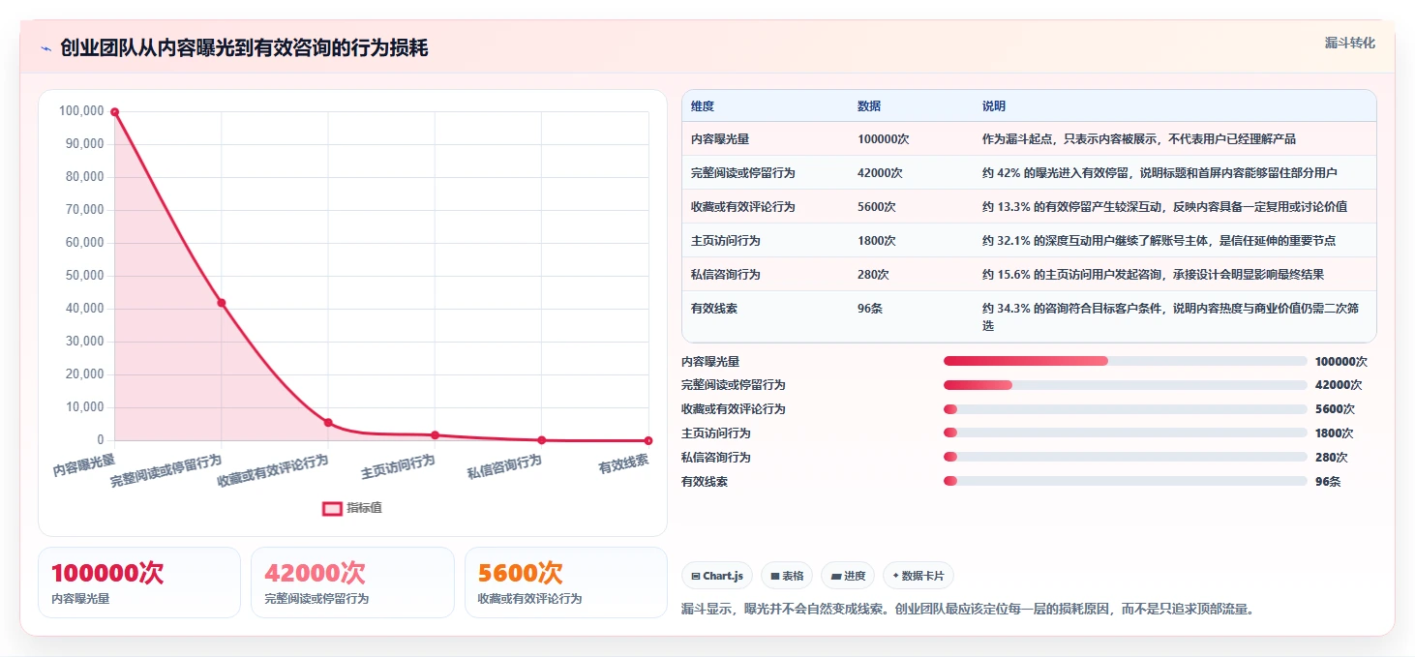Image resolution: width=1415 pixels, height=657 pixels.
Task: Click the 表格 tag chip
Action: [x=787, y=576]
